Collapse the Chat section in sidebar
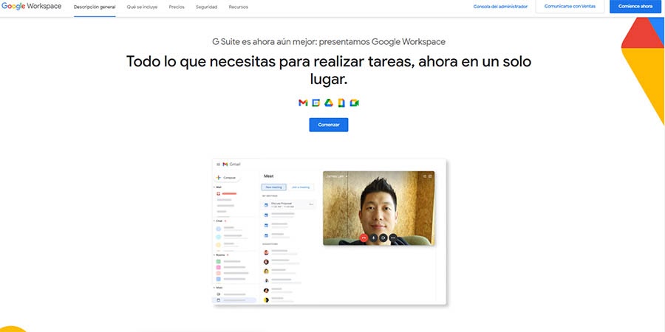Image resolution: width=665 pixels, height=332 pixels. tap(215, 221)
